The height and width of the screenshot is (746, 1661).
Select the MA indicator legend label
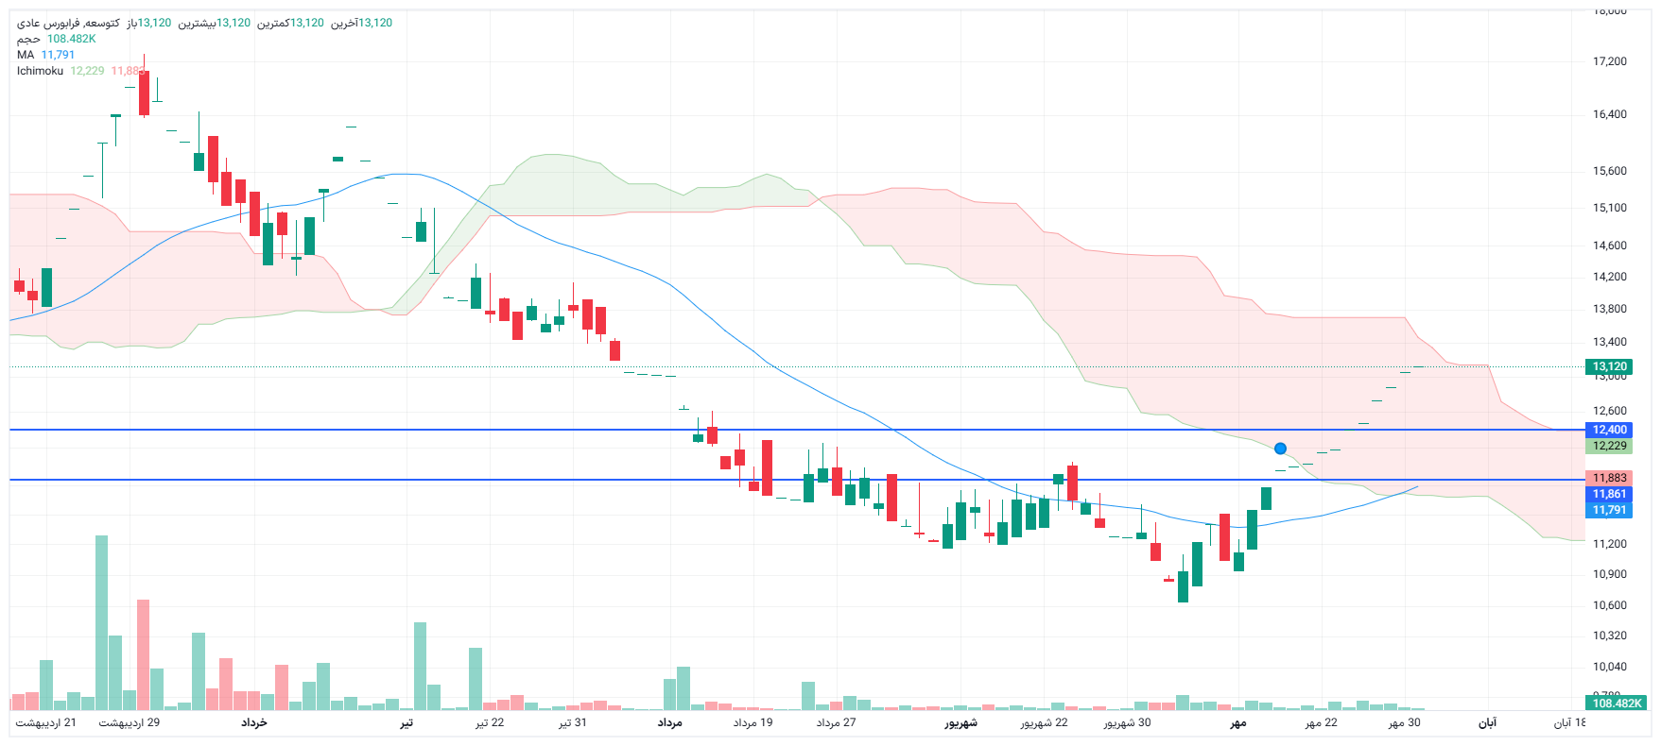26,55
